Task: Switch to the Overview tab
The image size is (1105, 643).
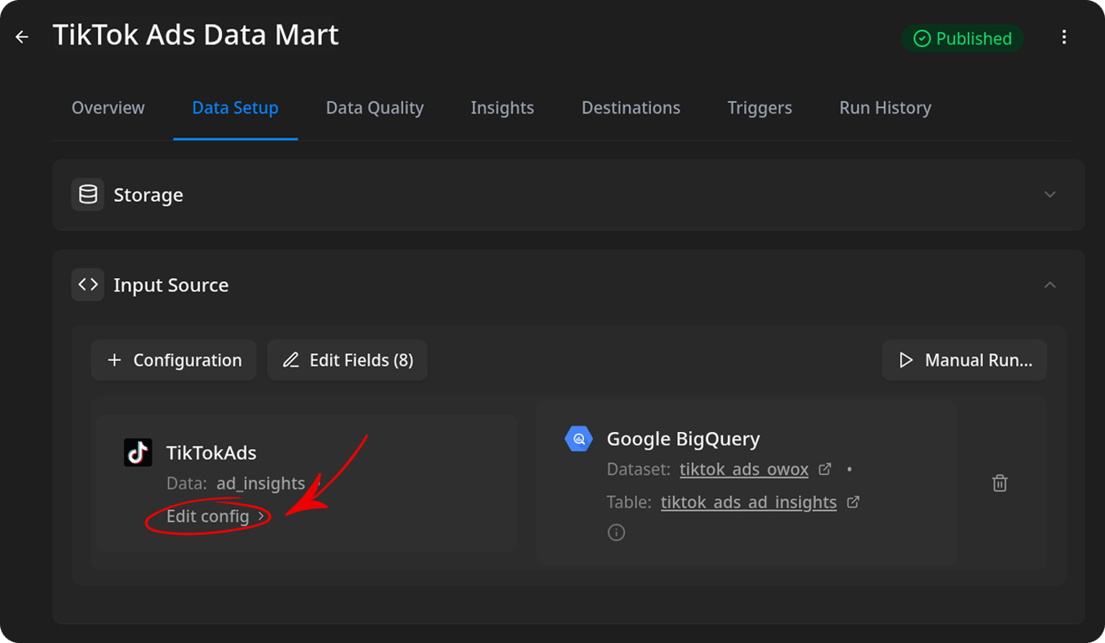Action: click(108, 108)
